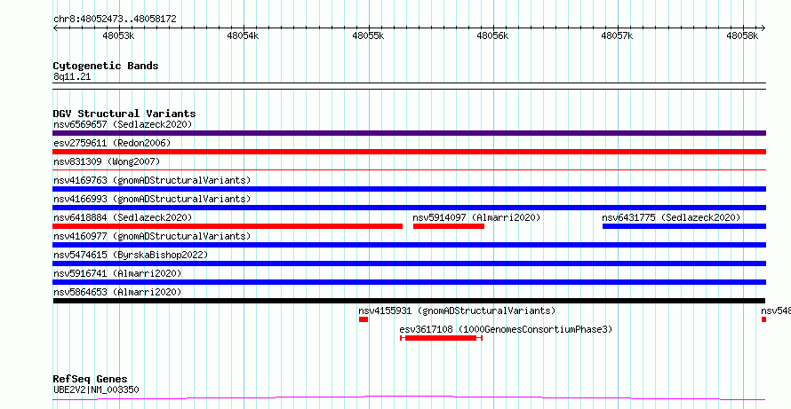Open the nsv6418884 (Sedlazeck2020) label
The image size is (791, 409).
(x=123, y=217)
